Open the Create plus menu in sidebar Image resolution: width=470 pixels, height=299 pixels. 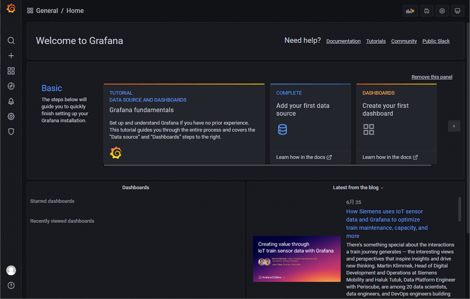pyautogui.click(x=11, y=56)
